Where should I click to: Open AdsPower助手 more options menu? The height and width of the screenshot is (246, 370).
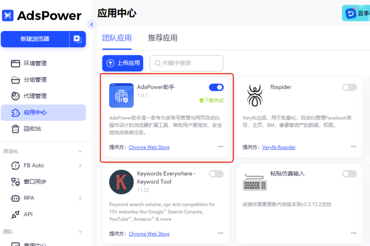coord(220,147)
